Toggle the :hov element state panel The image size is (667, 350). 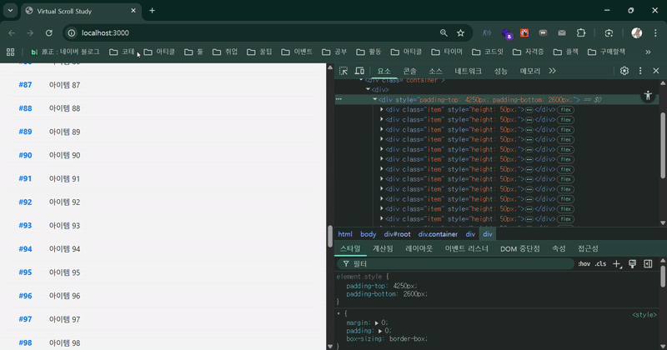pos(584,263)
